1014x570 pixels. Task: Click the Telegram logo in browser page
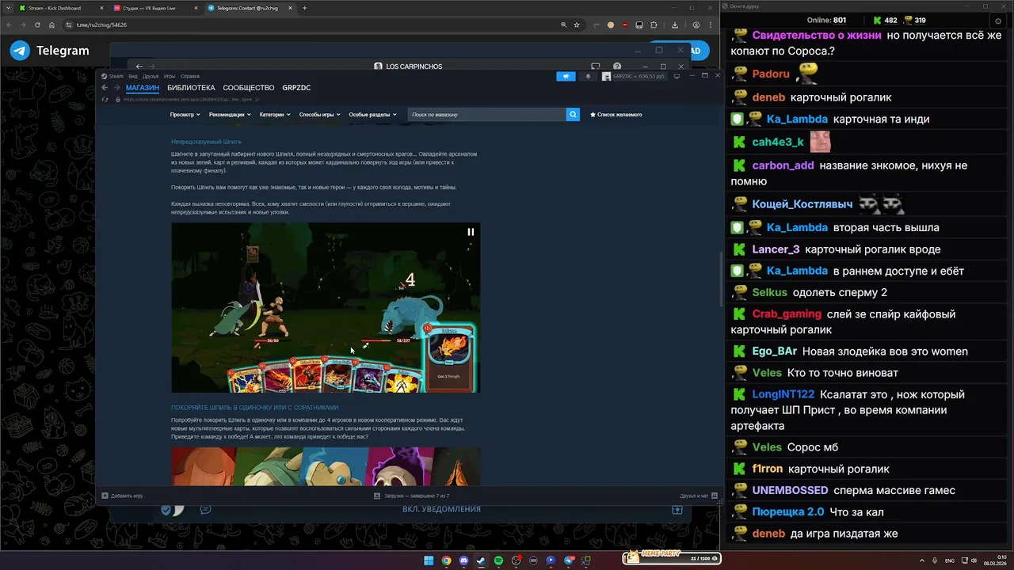click(21, 51)
